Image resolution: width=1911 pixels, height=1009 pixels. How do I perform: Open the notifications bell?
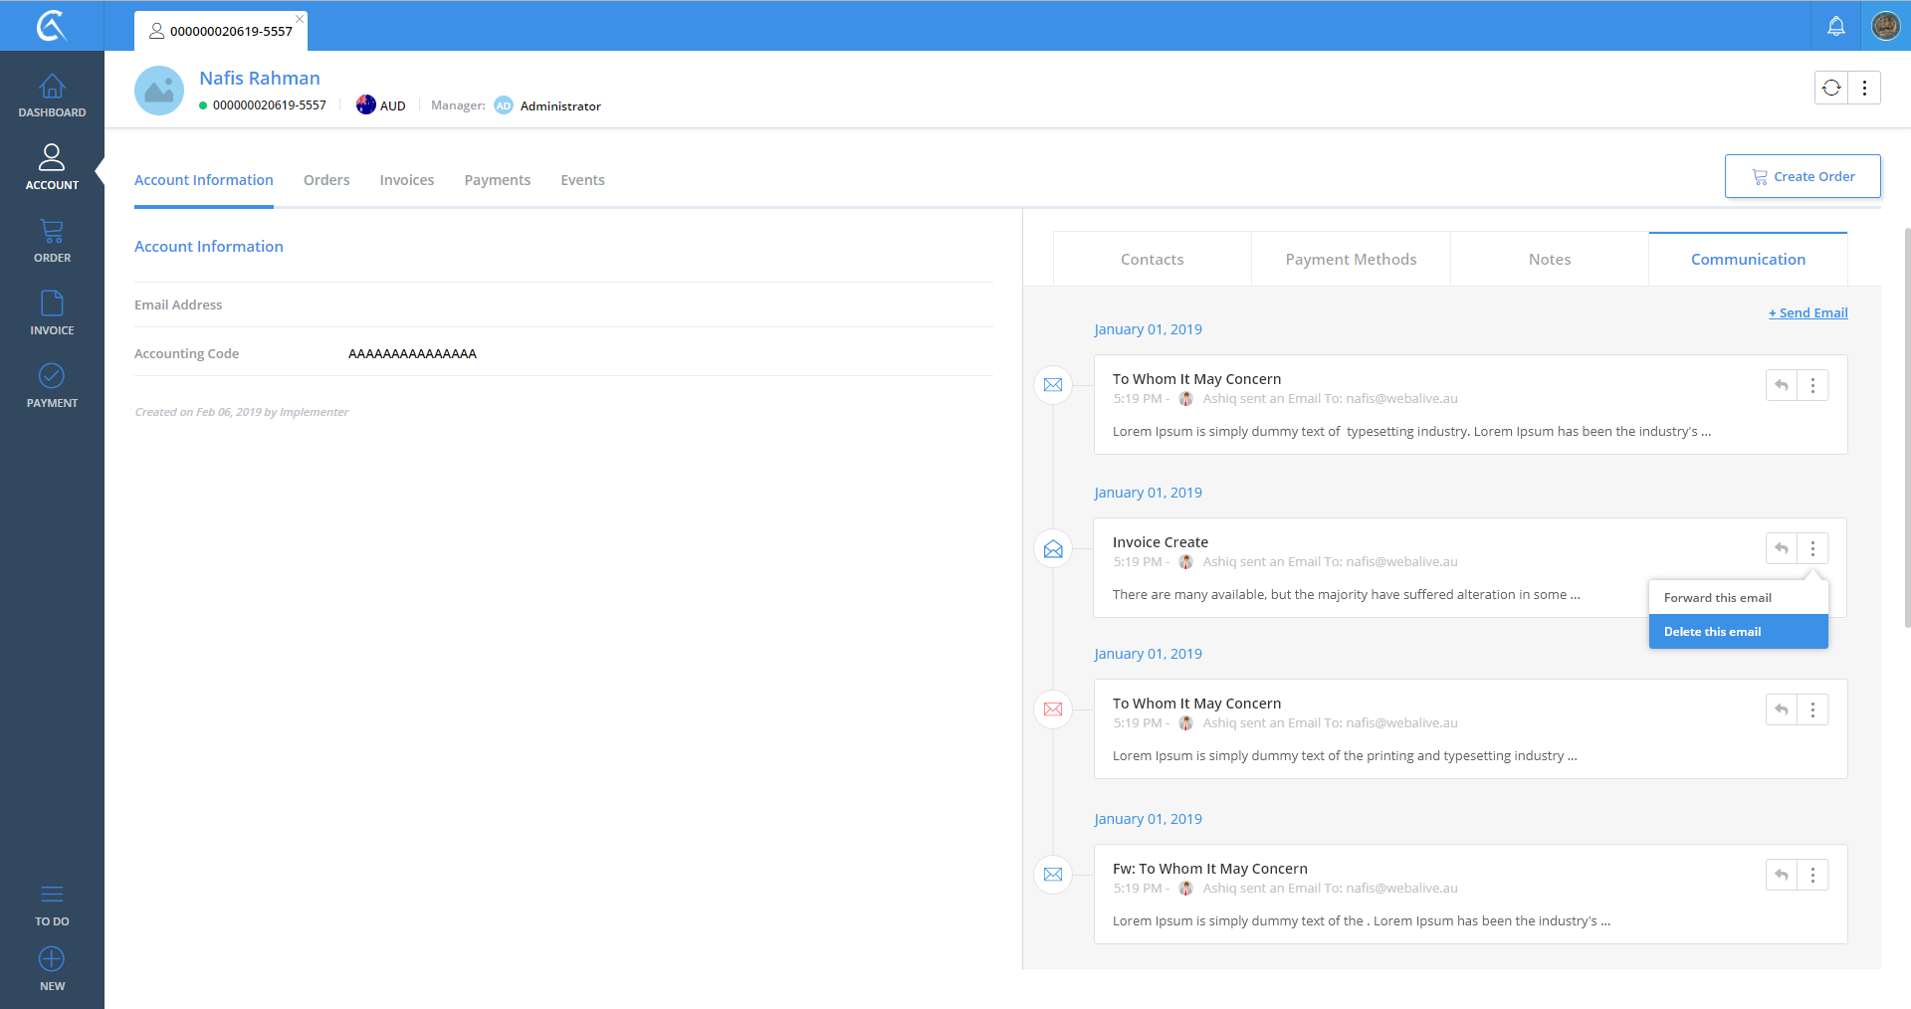(1835, 26)
